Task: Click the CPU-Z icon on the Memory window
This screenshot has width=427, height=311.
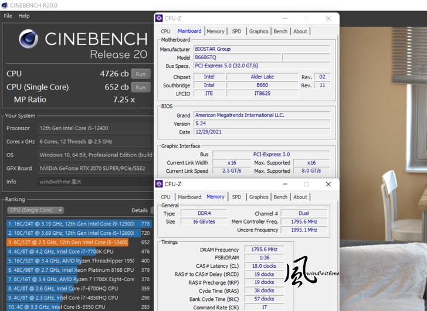Action: coord(159,184)
